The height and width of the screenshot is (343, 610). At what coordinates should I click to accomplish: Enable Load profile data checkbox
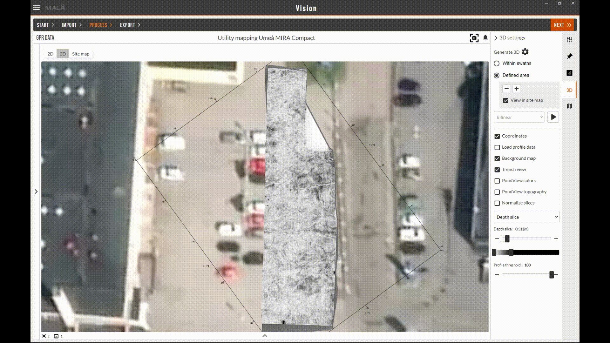click(497, 147)
